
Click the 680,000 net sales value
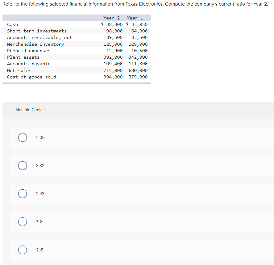coord(138,70)
